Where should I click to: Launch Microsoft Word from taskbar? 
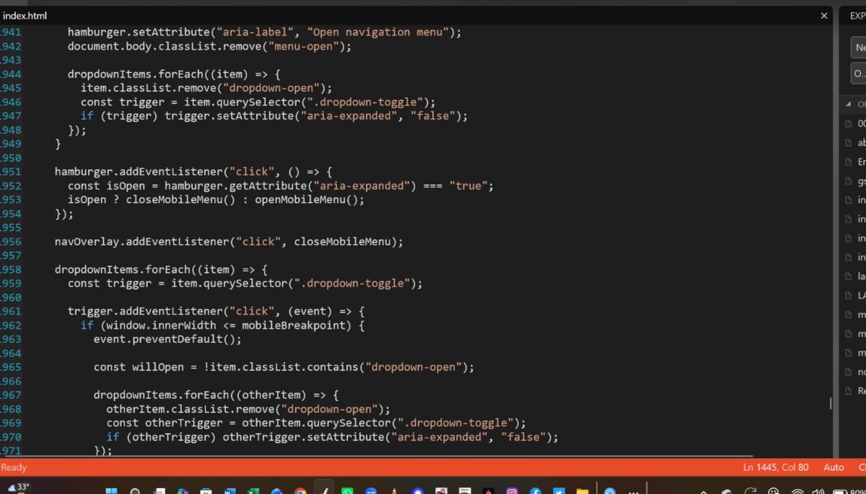coord(229,491)
